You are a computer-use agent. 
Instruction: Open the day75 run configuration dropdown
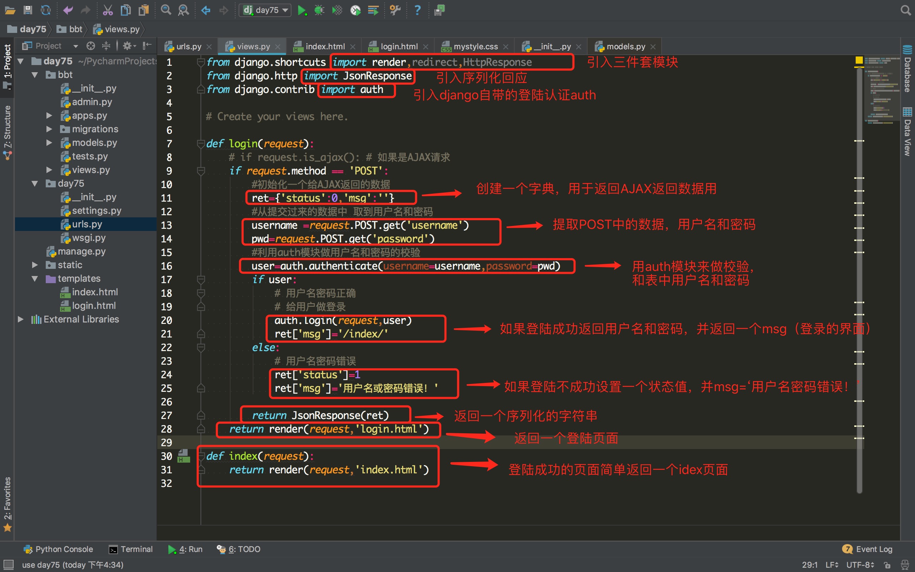266,10
